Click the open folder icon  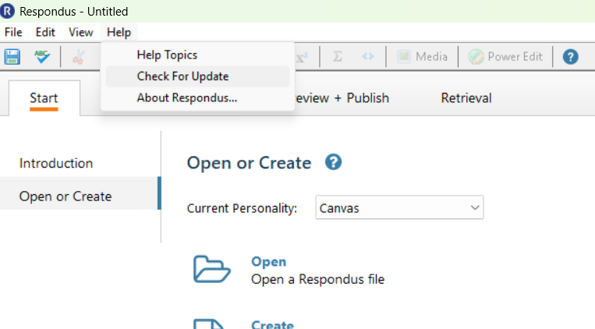click(x=212, y=269)
